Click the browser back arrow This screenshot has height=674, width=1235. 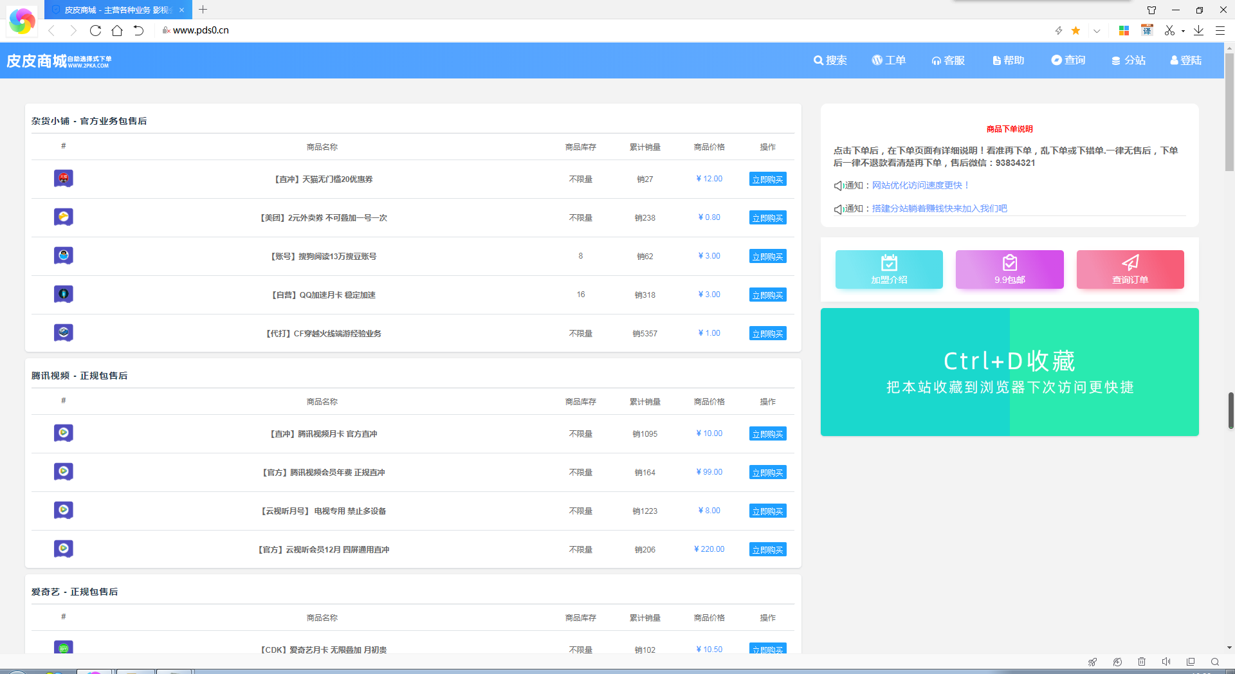pyautogui.click(x=52, y=30)
